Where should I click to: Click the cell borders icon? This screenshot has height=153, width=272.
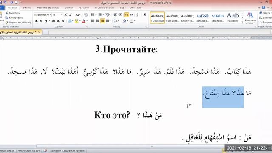coord(131,21)
